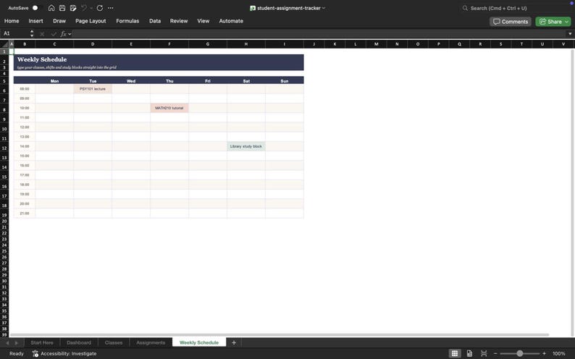Click the 100% zoom level
Screen dimensions: 575x359
coord(559,353)
